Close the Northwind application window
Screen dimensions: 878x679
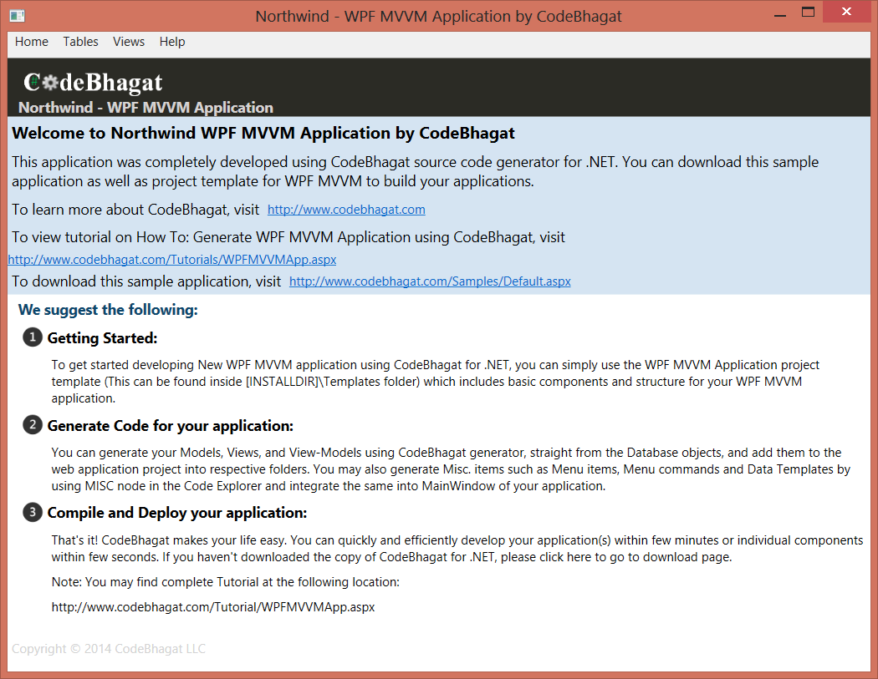pyautogui.click(x=846, y=13)
